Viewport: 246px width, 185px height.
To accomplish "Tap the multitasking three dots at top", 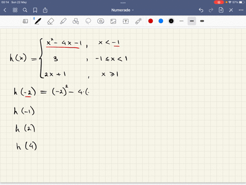I will [x=123, y=3].
